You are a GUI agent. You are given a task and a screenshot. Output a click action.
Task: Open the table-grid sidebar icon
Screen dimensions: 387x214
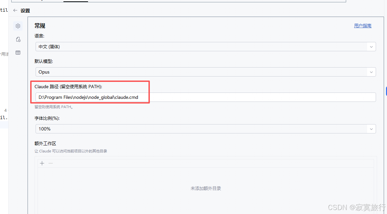click(18, 53)
